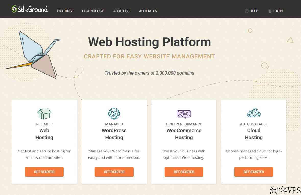Click 'Crafted for easy website management' subtitle

tap(149, 56)
